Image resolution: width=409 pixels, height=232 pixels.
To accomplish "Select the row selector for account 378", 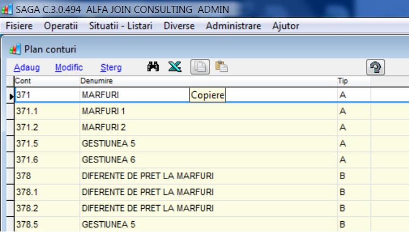I will click(x=10, y=176).
